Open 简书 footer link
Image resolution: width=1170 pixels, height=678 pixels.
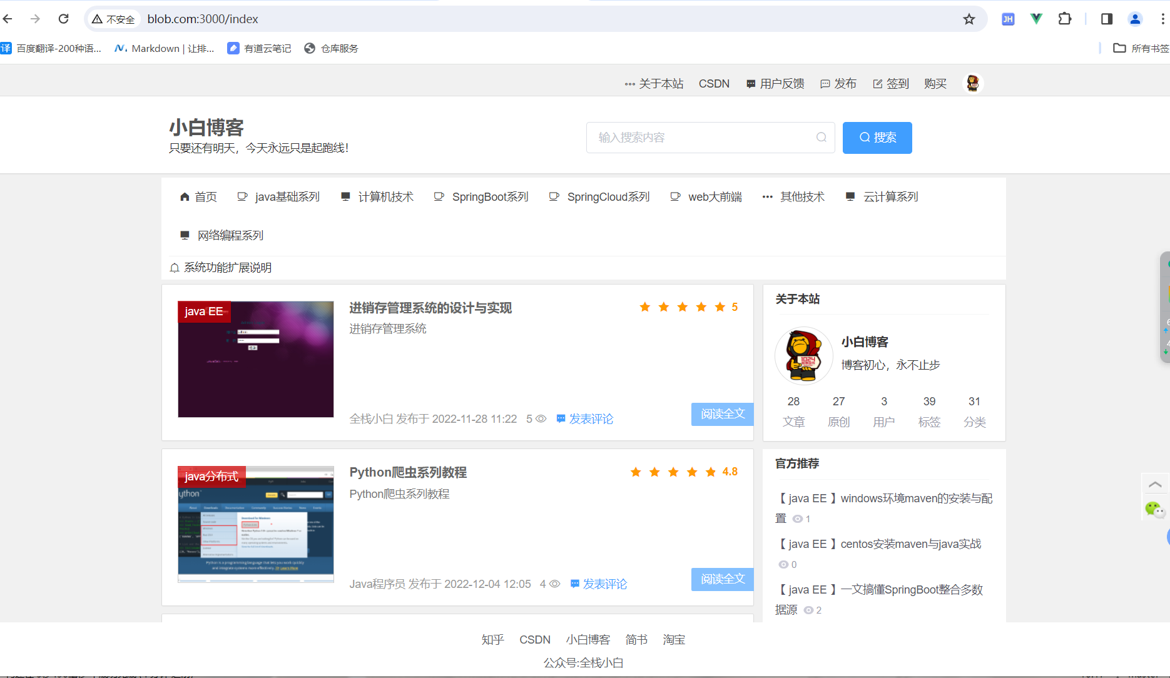[x=636, y=640]
